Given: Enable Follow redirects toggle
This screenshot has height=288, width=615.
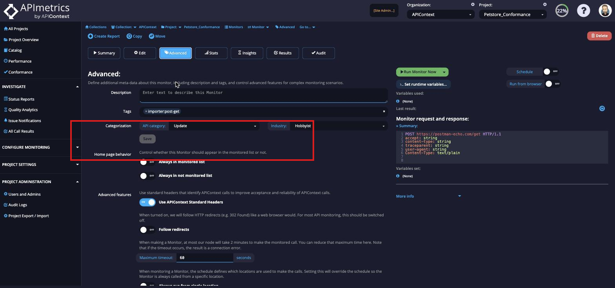Looking at the screenshot, I should pyautogui.click(x=147, y=230).
